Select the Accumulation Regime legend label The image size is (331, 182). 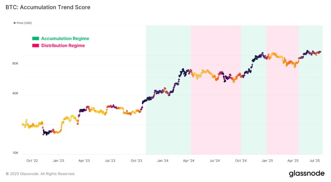[x=65, y=38]
